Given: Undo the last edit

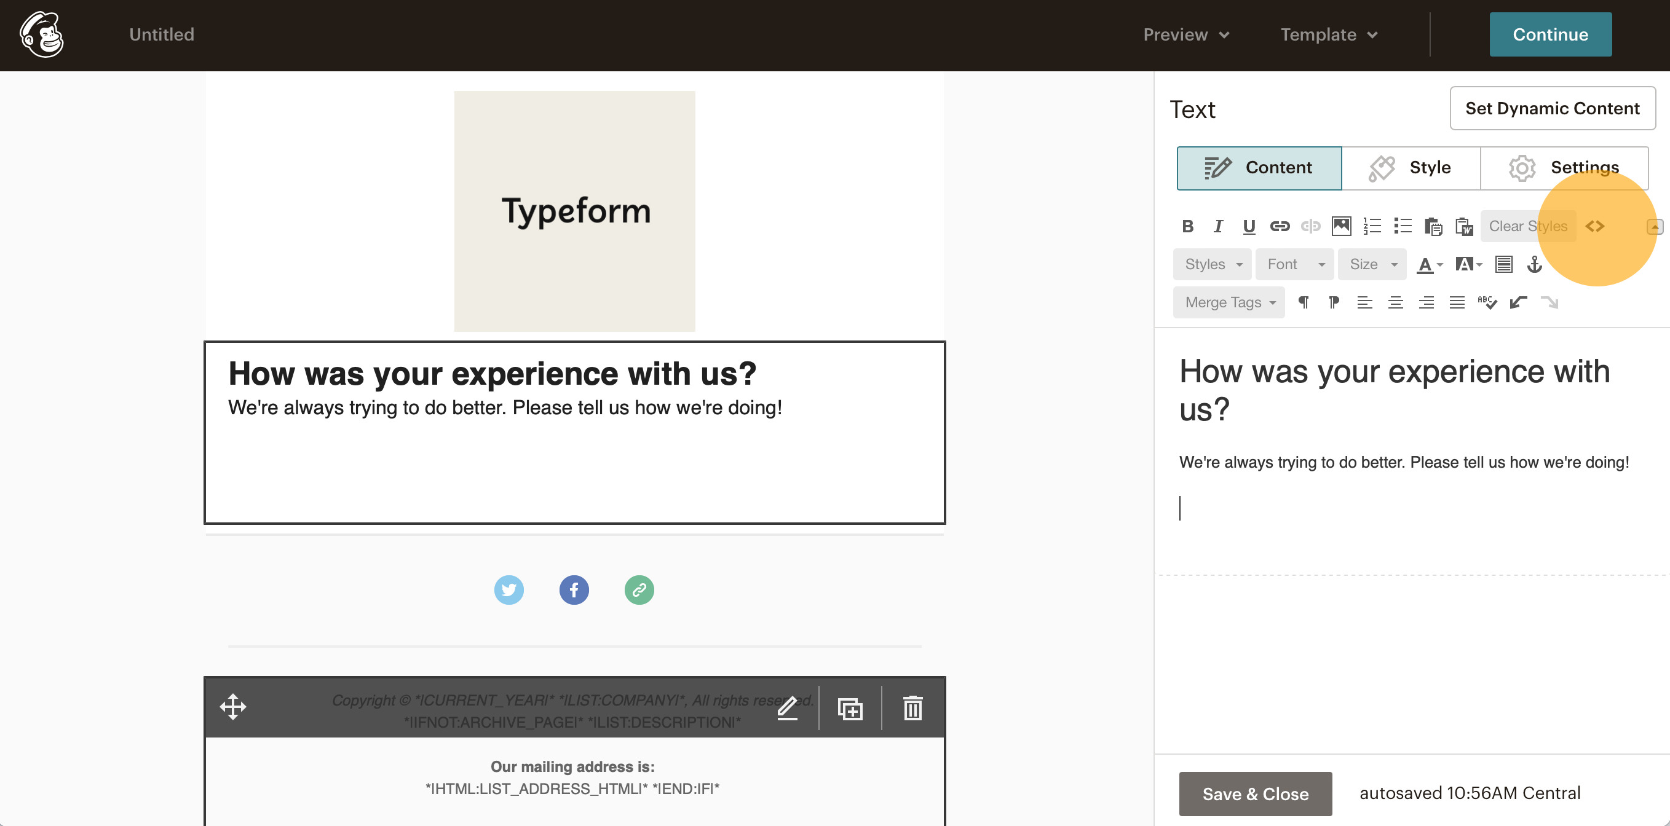Looking at the screenshot, I should click(1518, 302).
